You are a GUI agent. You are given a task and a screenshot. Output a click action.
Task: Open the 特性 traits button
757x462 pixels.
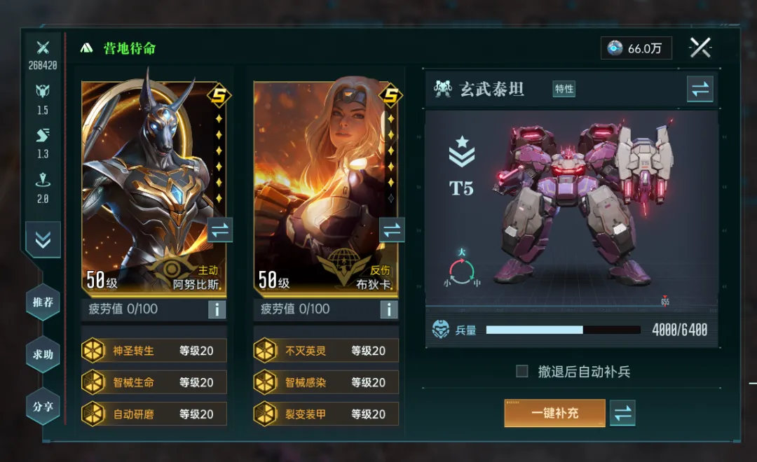(x=564, y=89)
